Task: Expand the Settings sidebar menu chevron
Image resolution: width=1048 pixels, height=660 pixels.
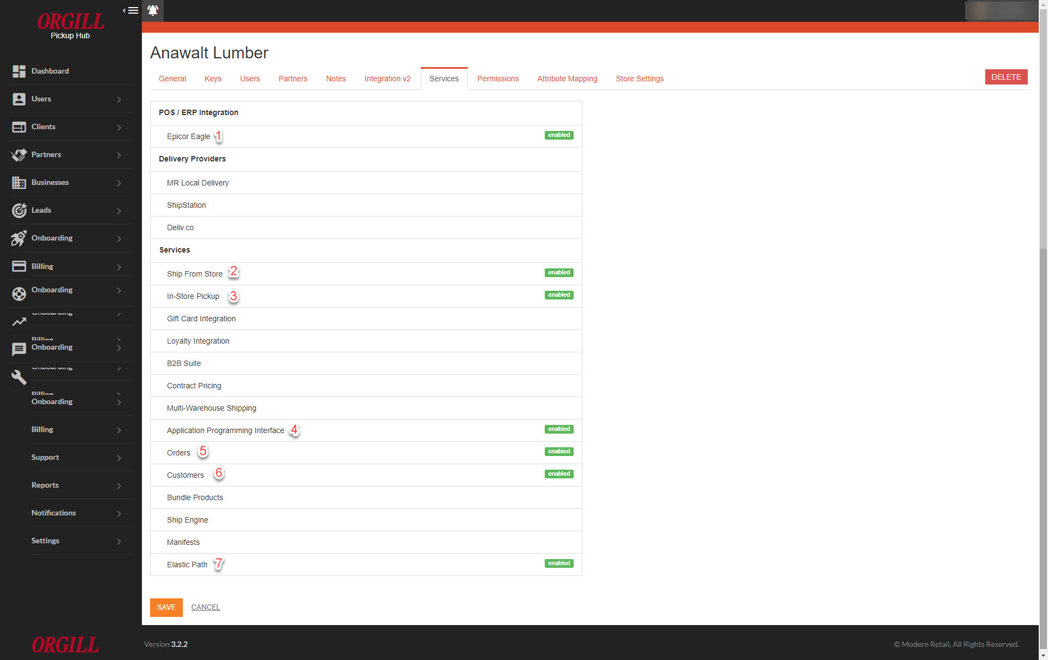Action: click(x=119, y=542)
